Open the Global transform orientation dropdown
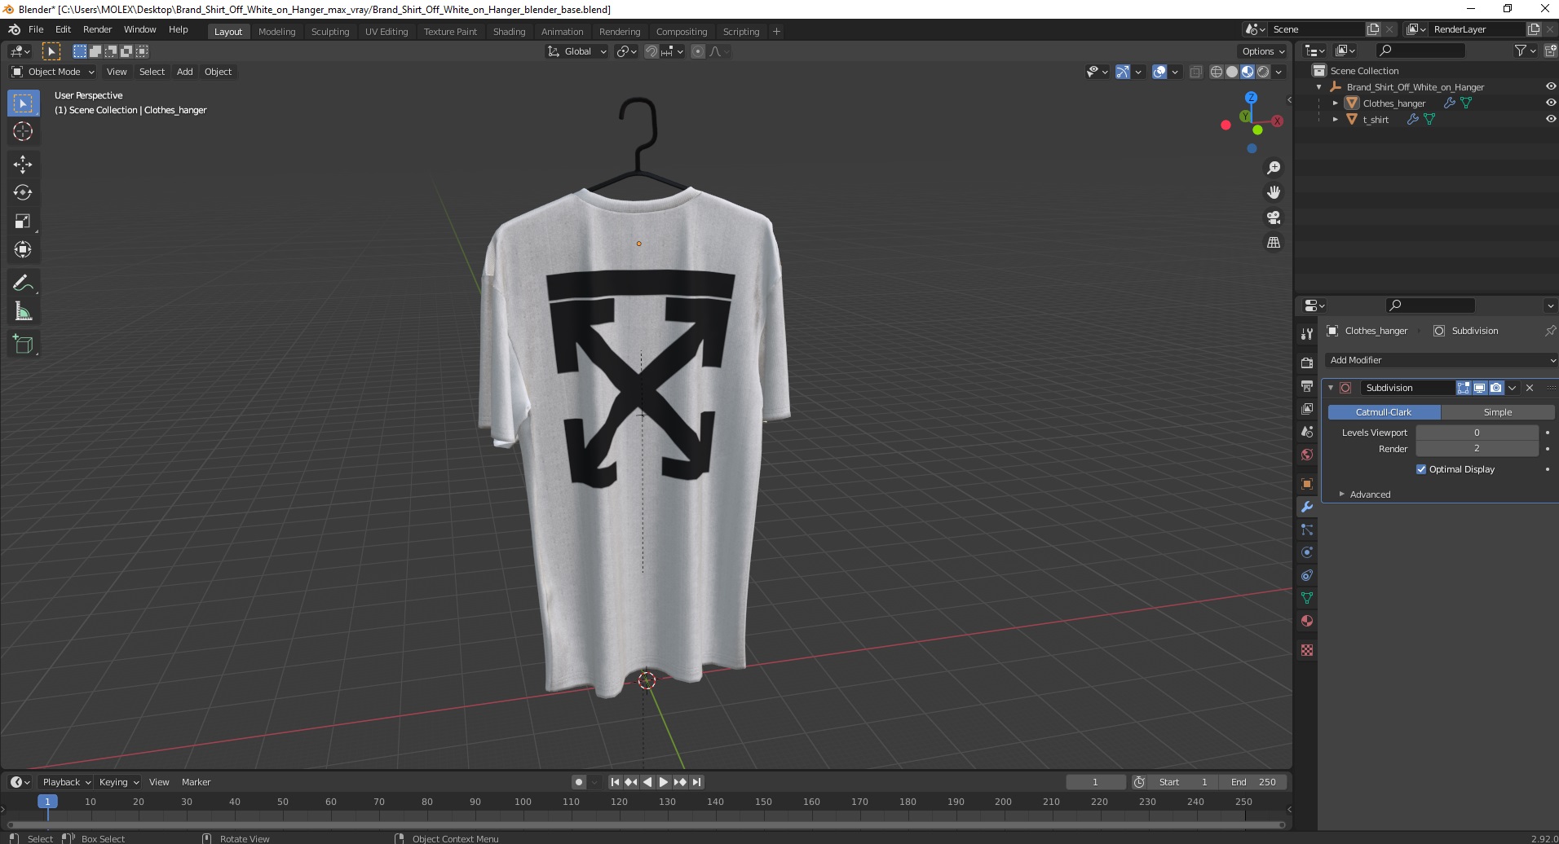This screenshot has height=844, width=1559. [x=577, y=51]
